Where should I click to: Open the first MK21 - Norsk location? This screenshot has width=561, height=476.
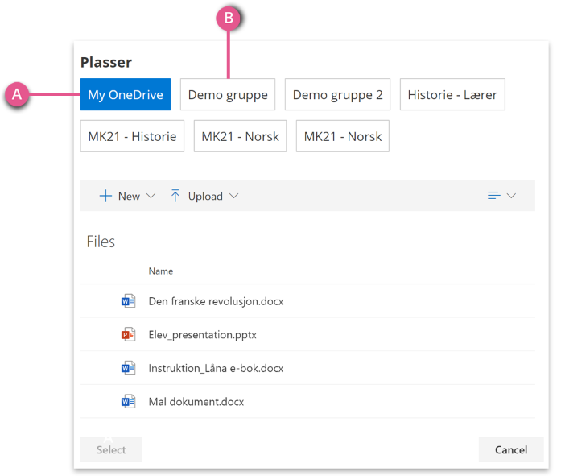pos(240,136)
